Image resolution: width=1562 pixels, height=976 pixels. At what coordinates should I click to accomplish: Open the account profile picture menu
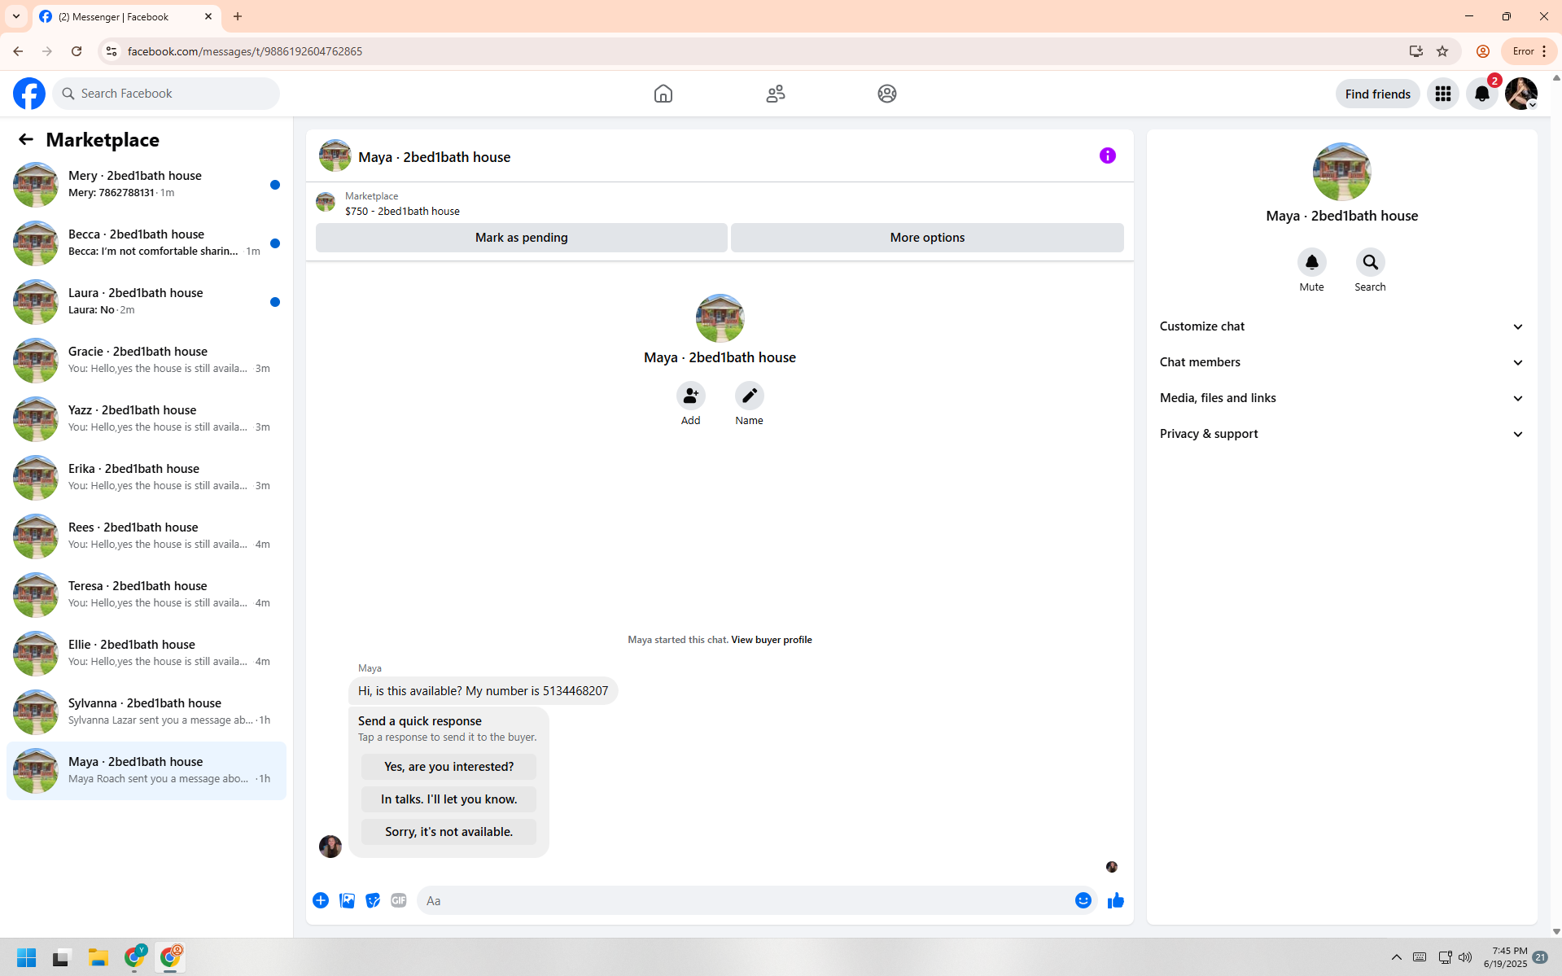(1521, 94)
